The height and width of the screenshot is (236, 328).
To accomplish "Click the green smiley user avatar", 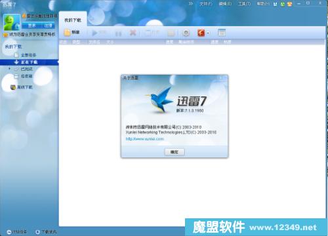I will point(12,22).
